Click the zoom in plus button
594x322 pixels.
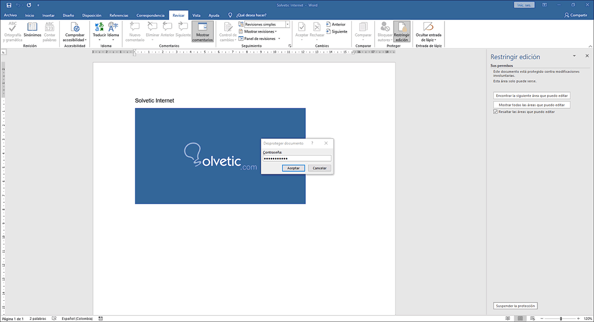click(x=579, y=319)
